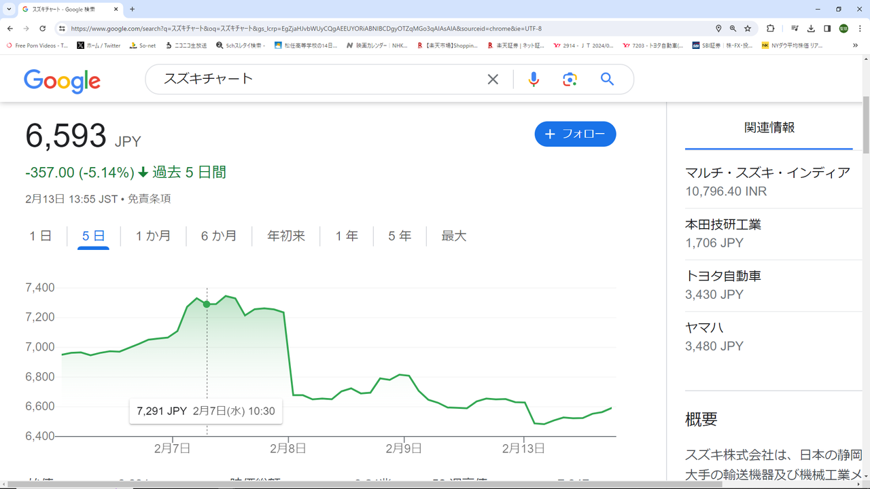This screenshot has width=870, height=489.
Task: Open Chrome's three-dot menu
Action: coord(859,29)
